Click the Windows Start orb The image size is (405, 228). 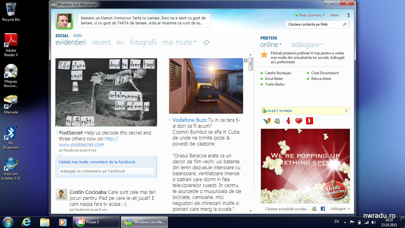[x=8, y=222]
